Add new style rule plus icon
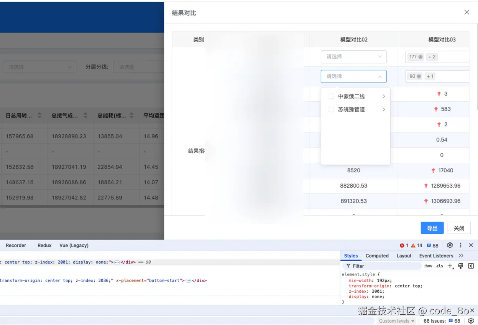The height and width of the screenshot is (325, 478). pos(450,266)
